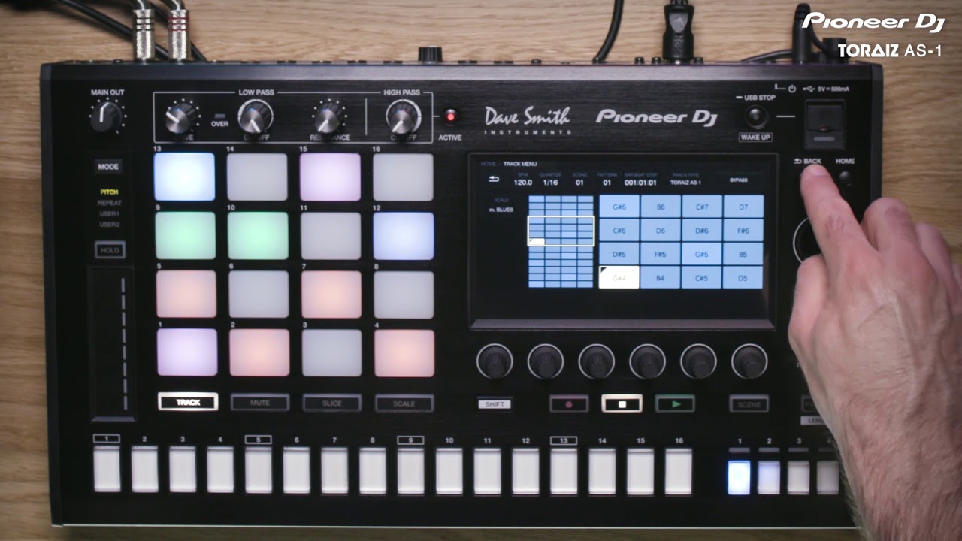This screenshot has width=962, height=541.
Task: Tap the back arrow icon on the touchscreen
Action: click(x=494, y=179)
